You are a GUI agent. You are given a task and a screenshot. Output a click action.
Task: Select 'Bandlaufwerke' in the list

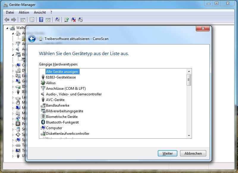(58, 105)
